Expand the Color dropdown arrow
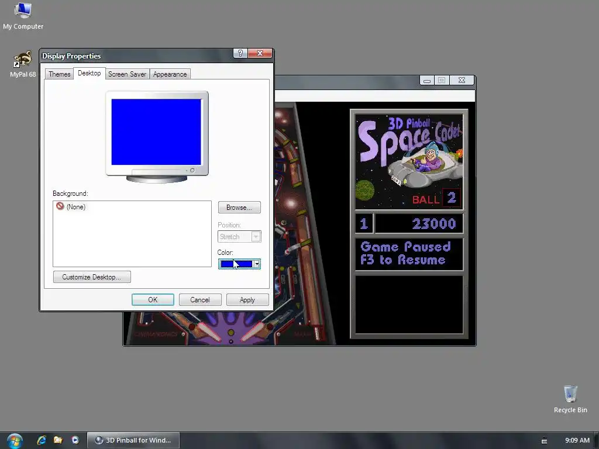Image resolution: width=599 pixels, height=449 pixels. [x=257, y=264]
